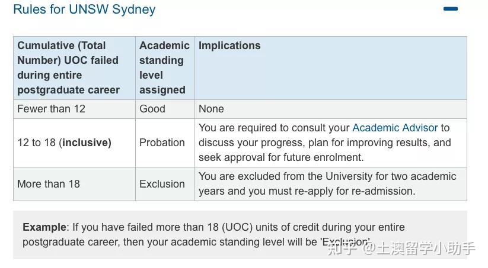Select the Fewer than 12 cell
The width and height of the screenshot is (488, 268).
52,109
